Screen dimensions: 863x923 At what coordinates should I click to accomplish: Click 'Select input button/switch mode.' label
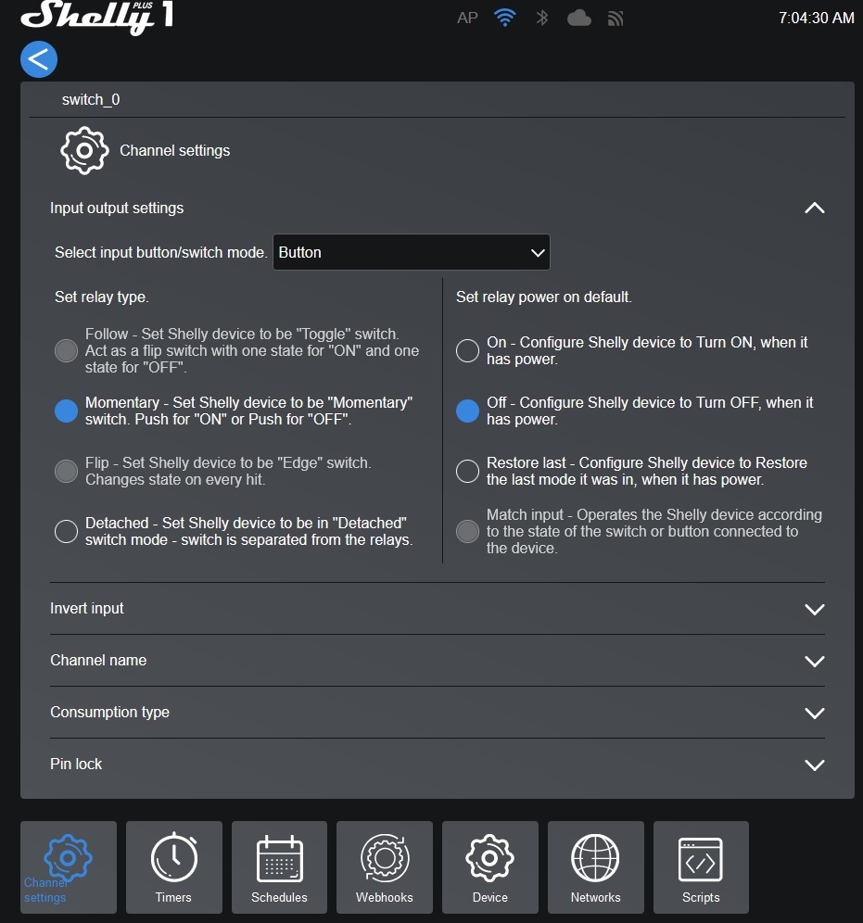tap(160, 253)
